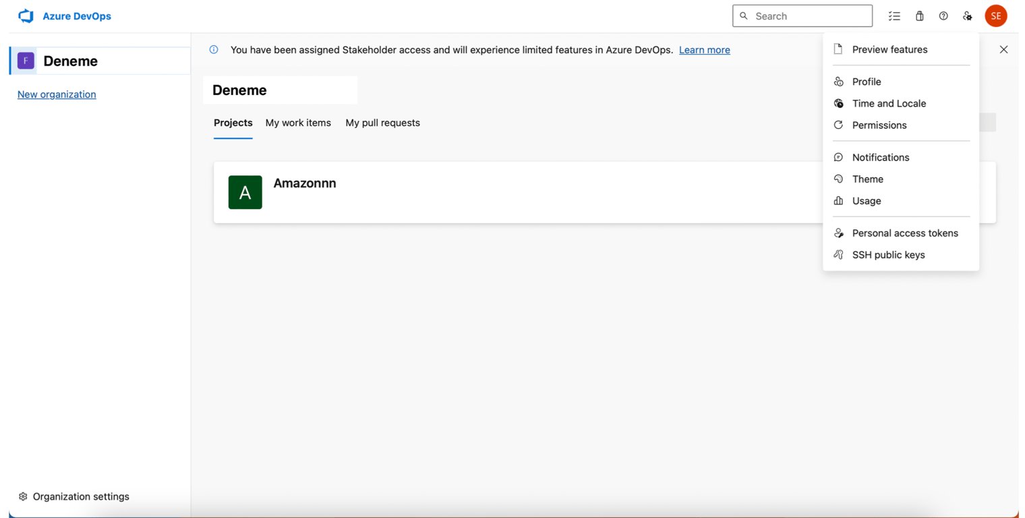Open the Amazonnn project card title
Image resolution: width=1025 pixels, height=518 pixels.
(305, 183)
